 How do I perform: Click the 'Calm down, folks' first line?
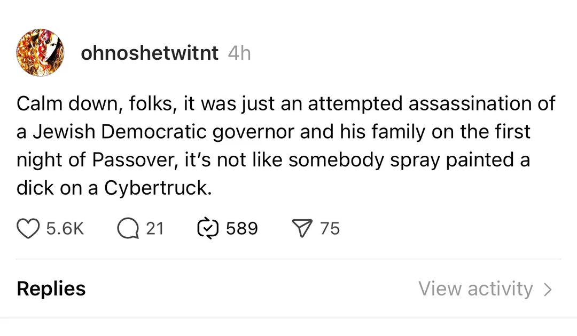point(286,103)
